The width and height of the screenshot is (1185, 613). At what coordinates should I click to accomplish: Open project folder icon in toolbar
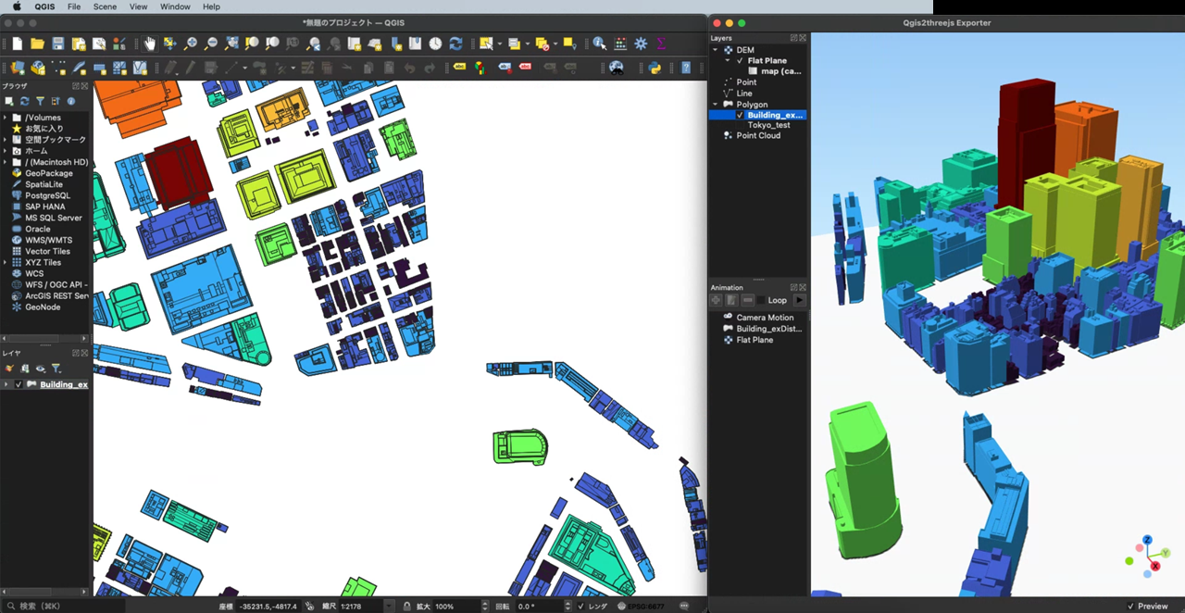tap(37, 44)
